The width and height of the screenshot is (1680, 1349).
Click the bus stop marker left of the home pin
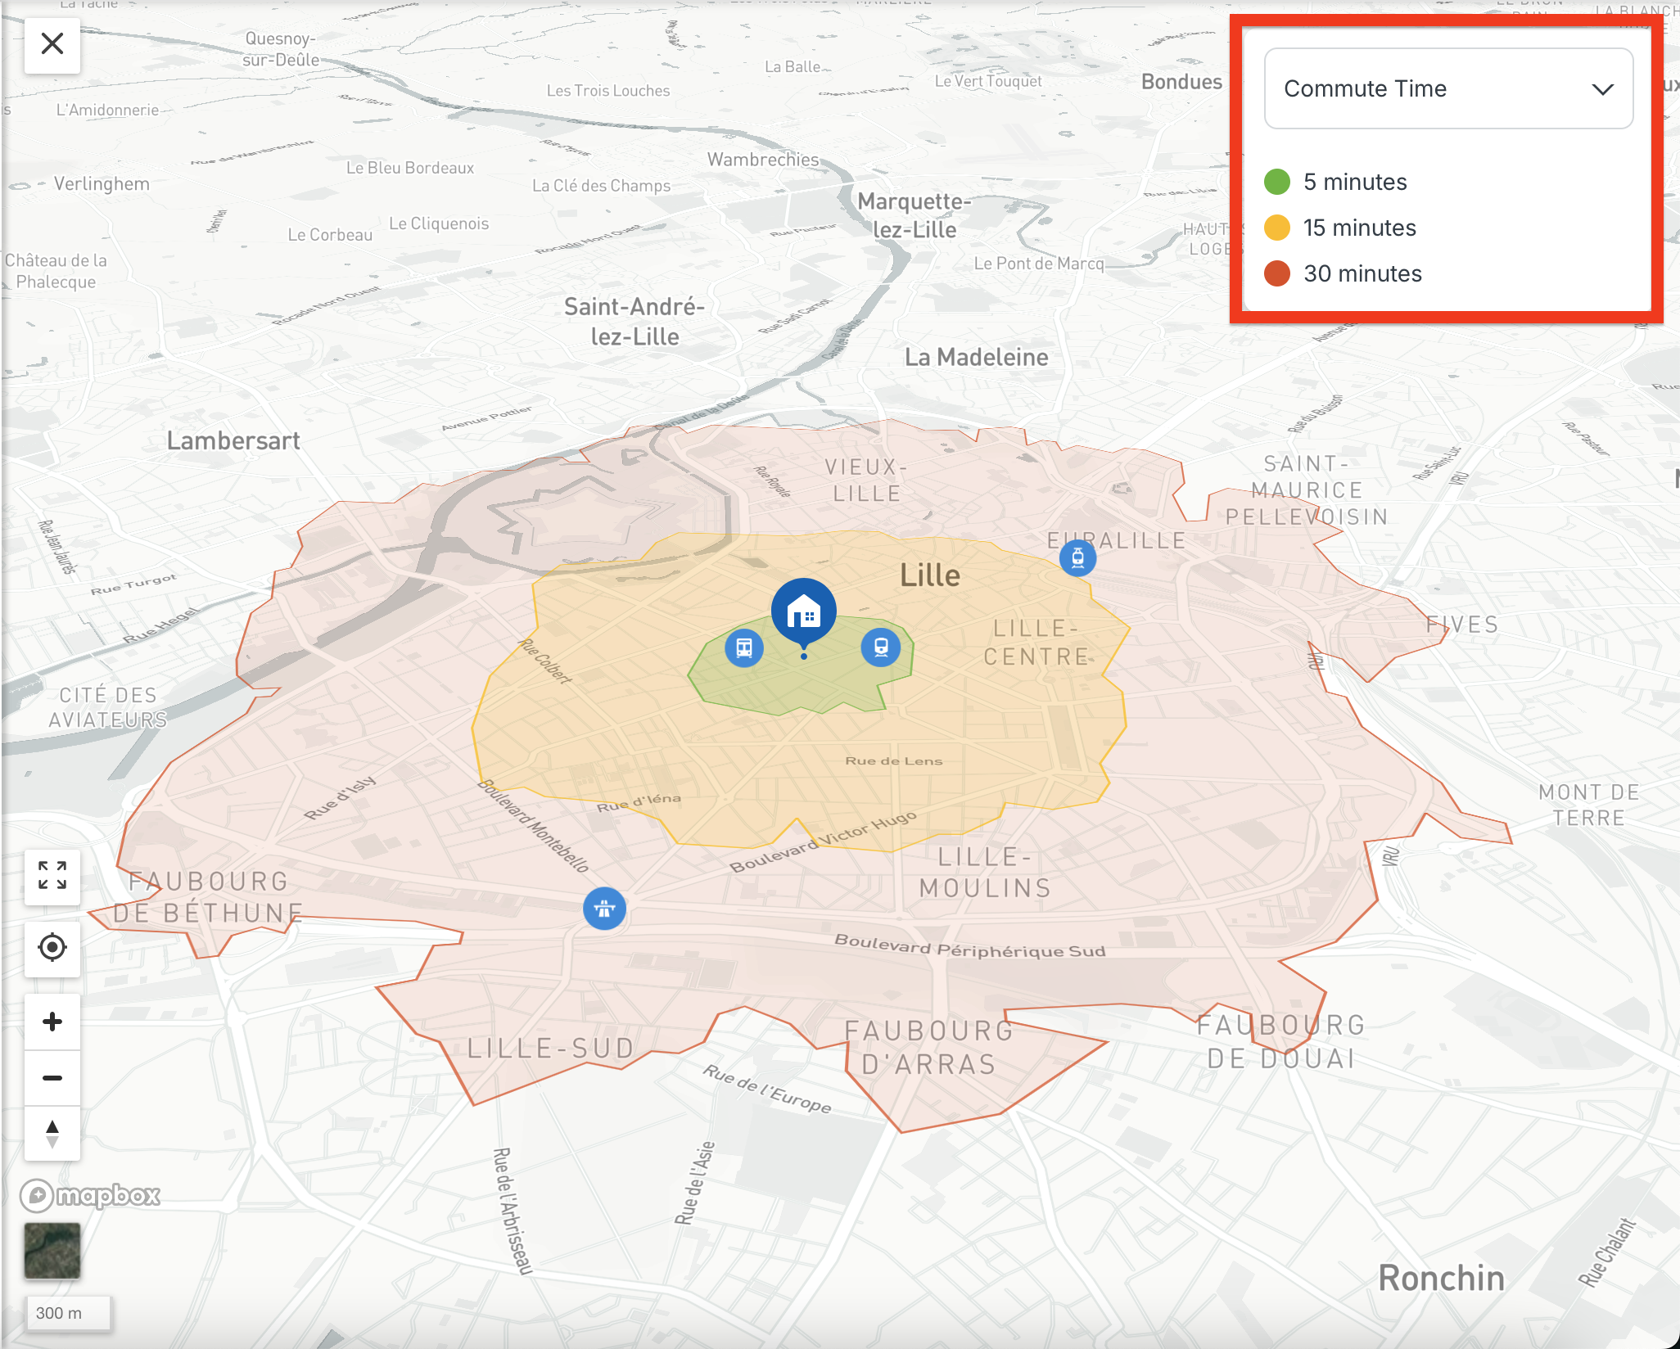[744, 648]
